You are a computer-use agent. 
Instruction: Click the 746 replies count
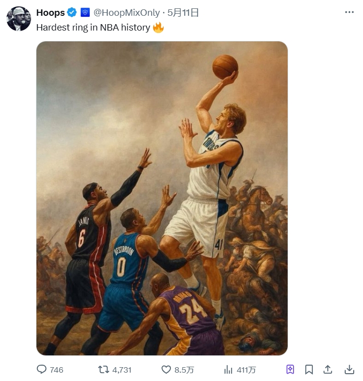click(57, 370)
